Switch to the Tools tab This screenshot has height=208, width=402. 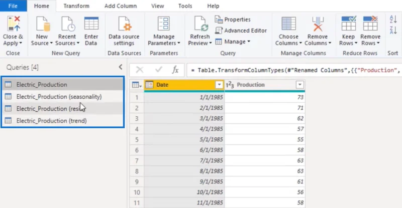185,6
